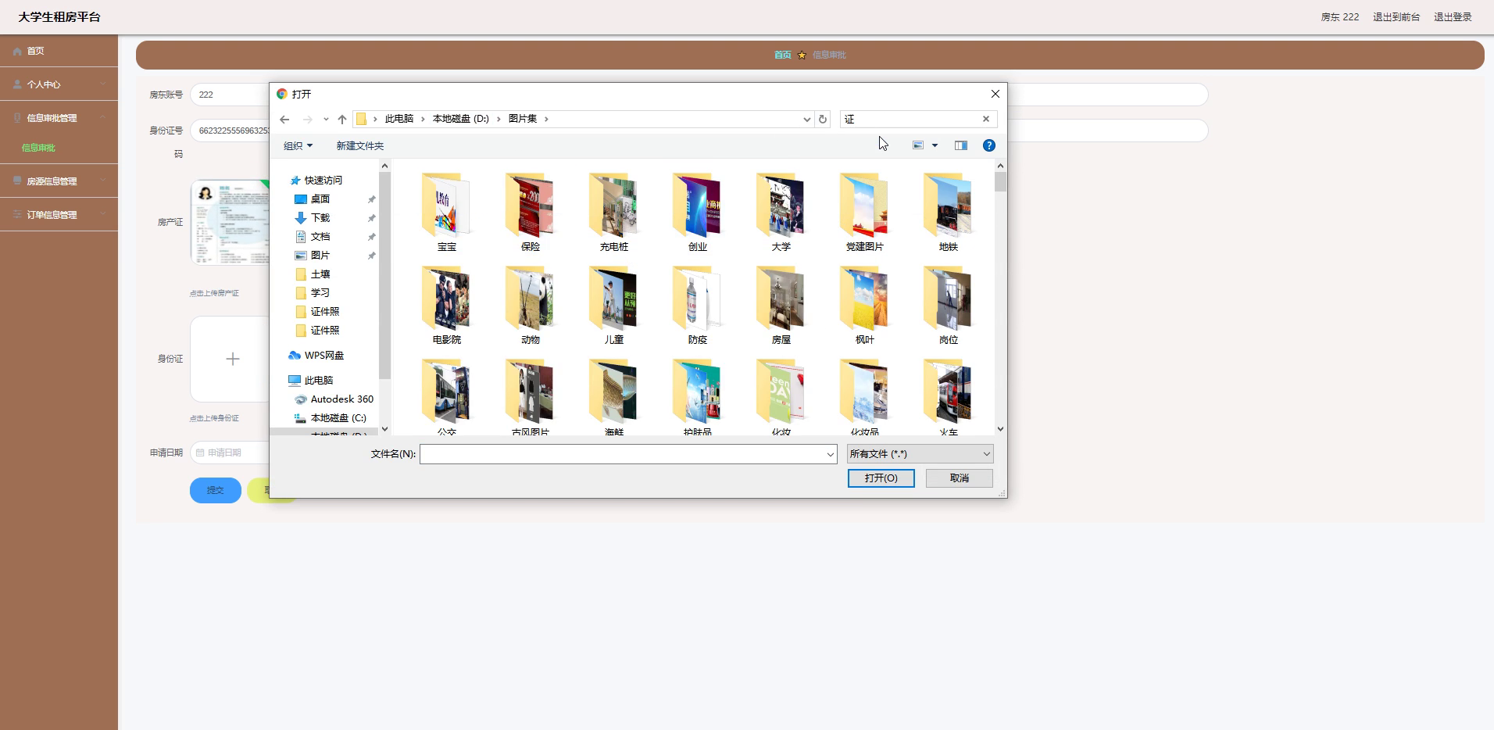
Task: Select the 大学 folder
Action: (781, 212)
